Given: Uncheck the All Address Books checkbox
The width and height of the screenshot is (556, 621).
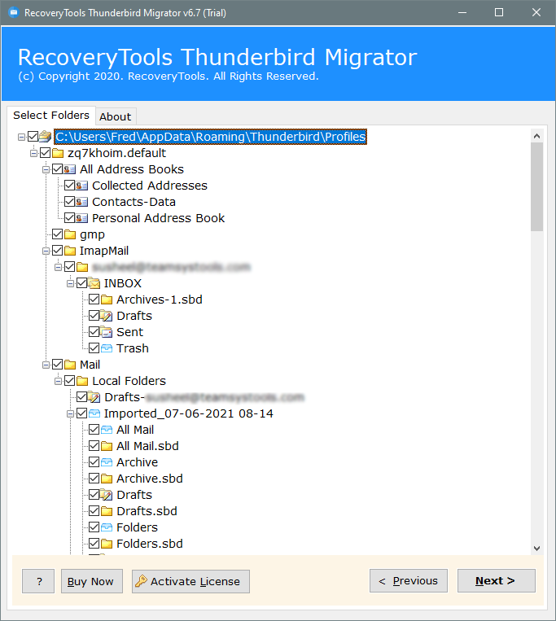Looking at the screenshot, I should point(58,169).
